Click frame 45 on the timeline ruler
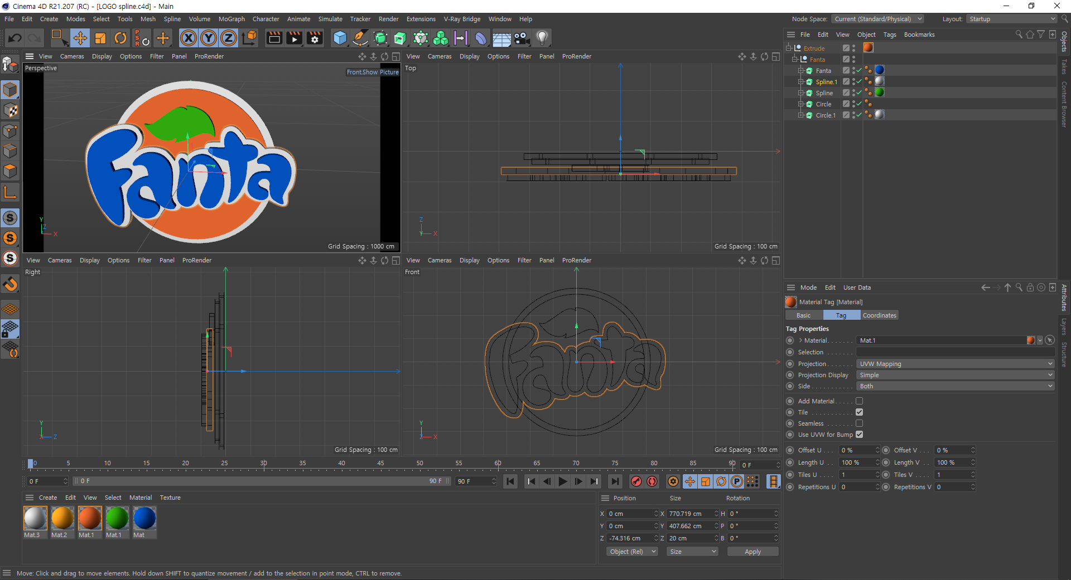The height and width of the screenshot is (580, 1071). click(x=380, y=463)
